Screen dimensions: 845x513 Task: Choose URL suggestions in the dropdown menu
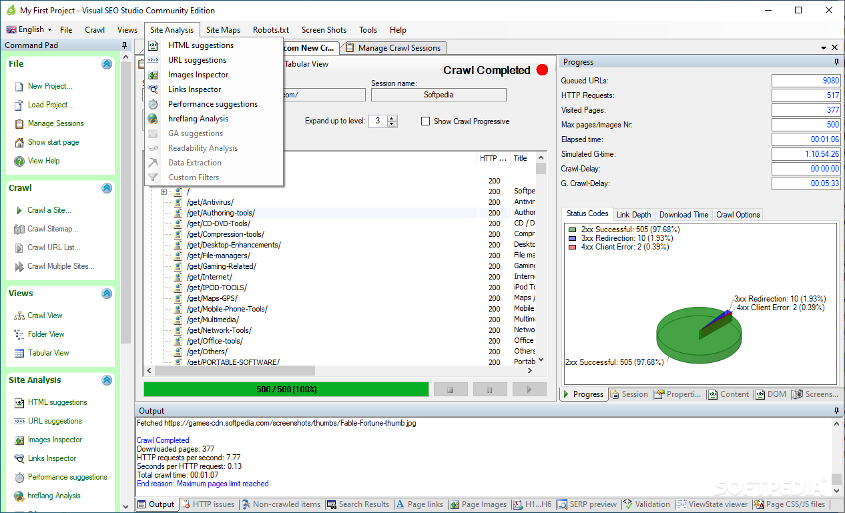point(197,60)
